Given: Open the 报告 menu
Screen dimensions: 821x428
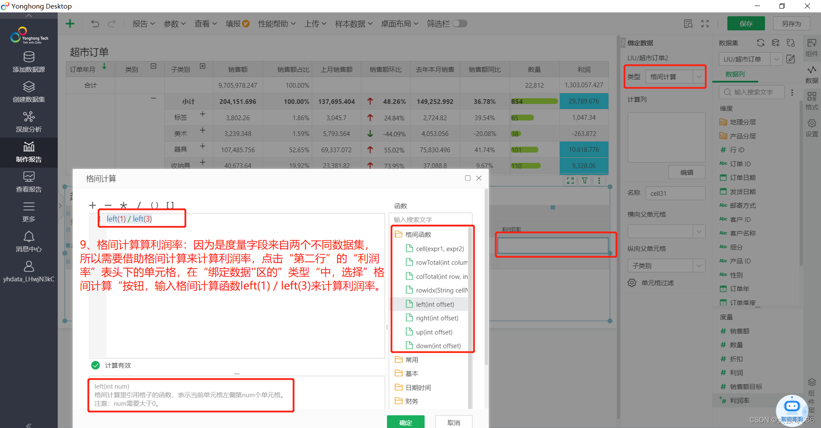Looking at the screenshot, I should (x=144, y=24).
